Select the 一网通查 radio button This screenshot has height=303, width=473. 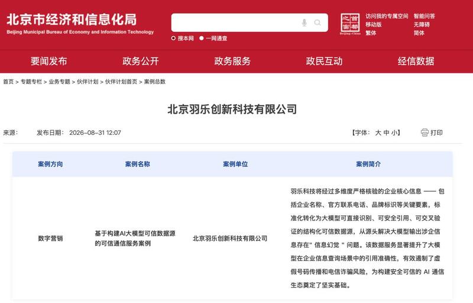[x=202, y=38]
